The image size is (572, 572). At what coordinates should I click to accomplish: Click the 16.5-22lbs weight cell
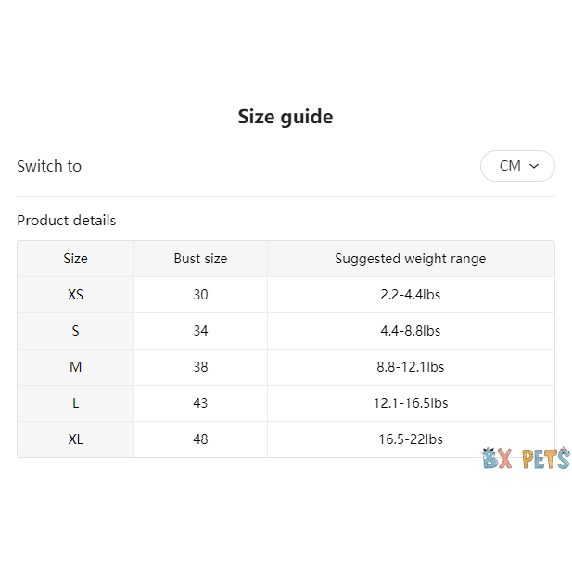pos(411,439)
